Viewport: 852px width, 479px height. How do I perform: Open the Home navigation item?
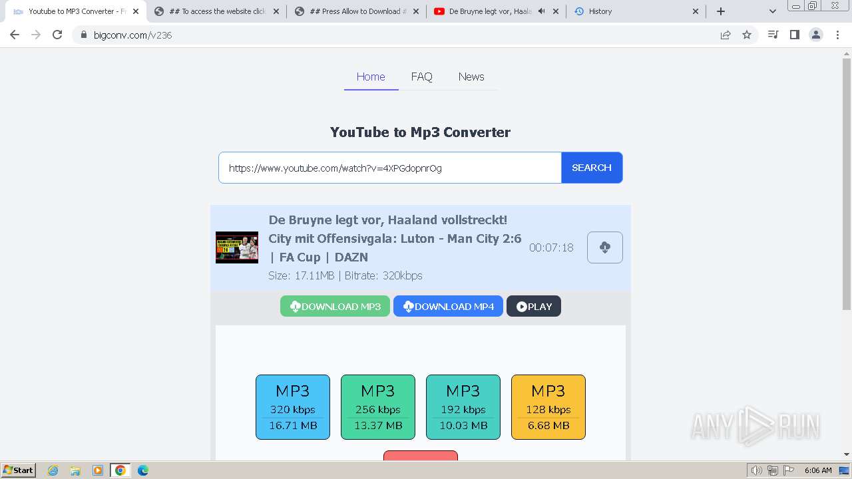[371, 77]
